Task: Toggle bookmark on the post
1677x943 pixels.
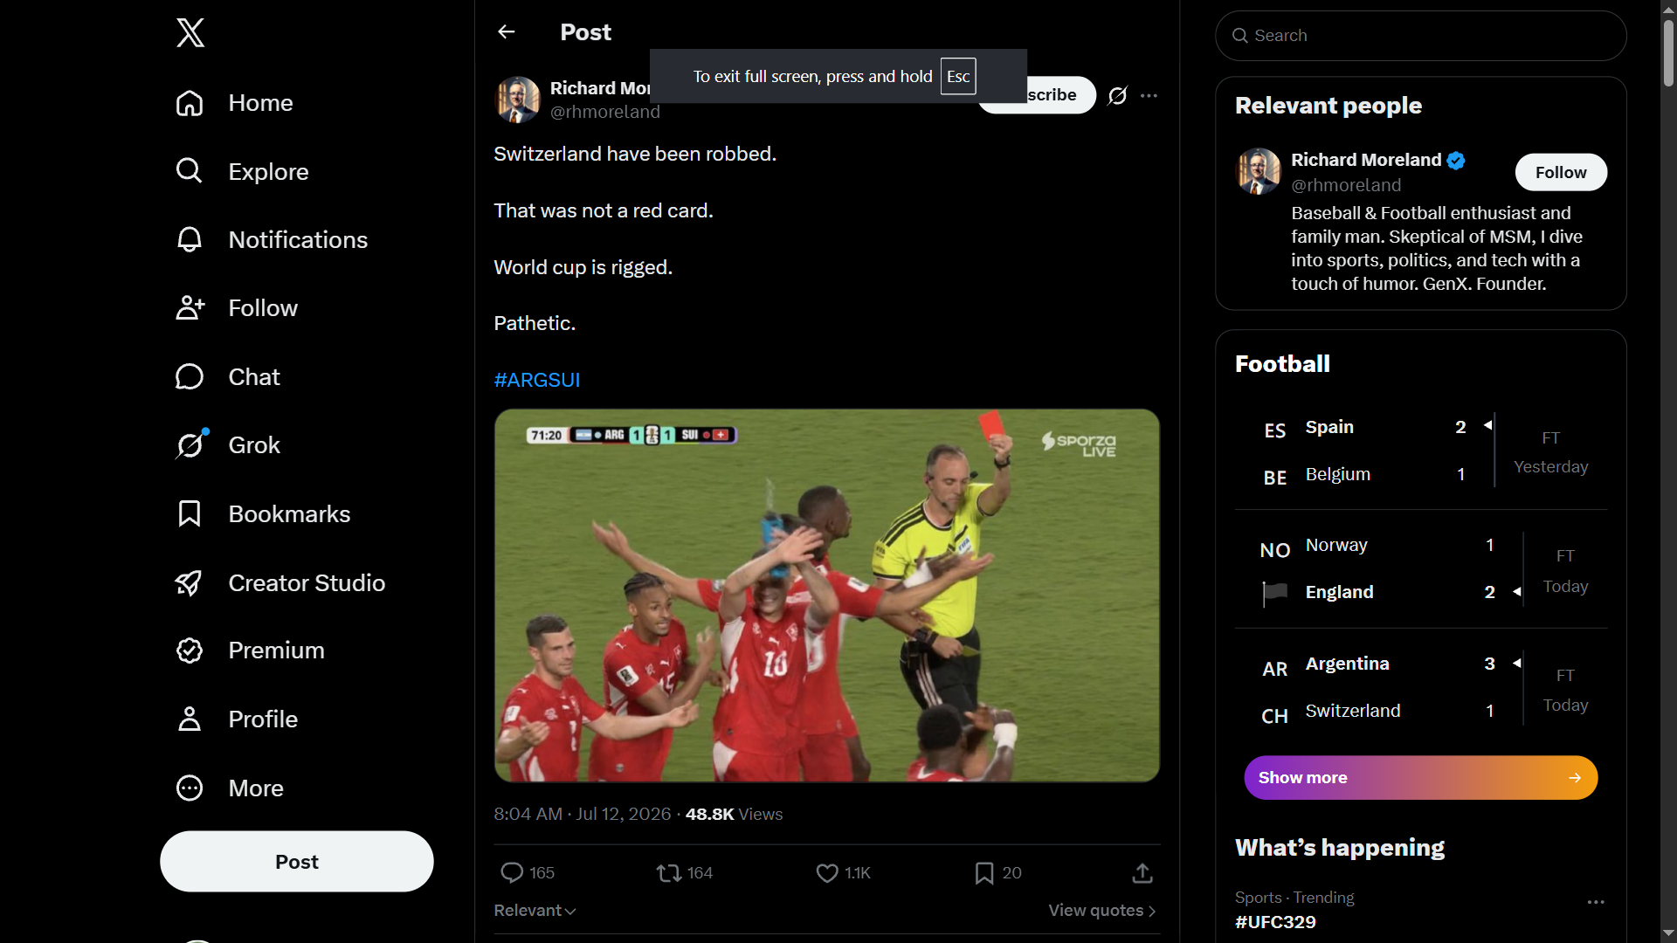Action: tap(984, 872)
